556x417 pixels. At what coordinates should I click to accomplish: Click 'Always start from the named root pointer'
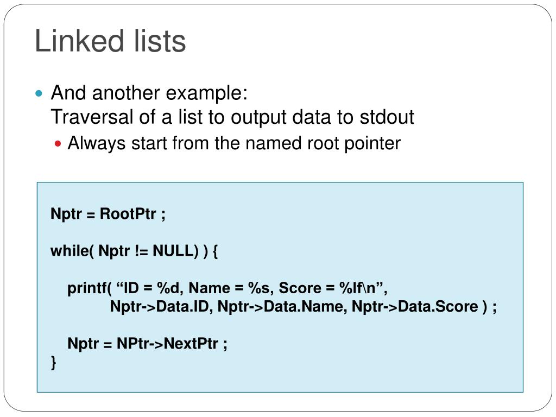tap(234, 143)
